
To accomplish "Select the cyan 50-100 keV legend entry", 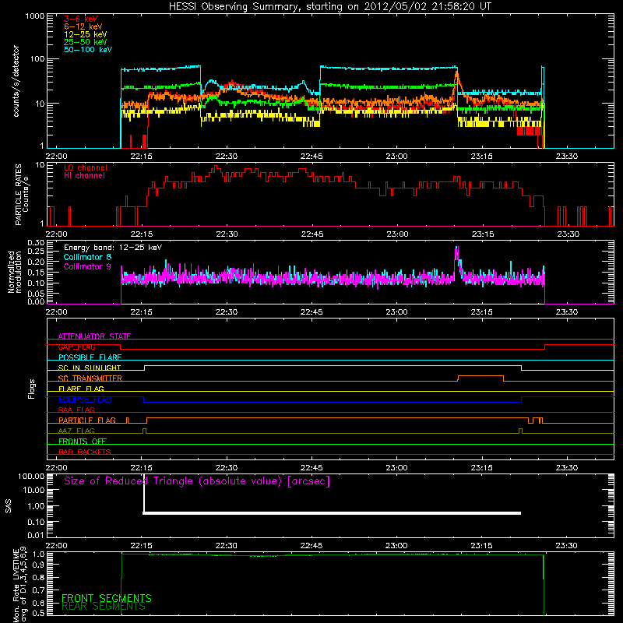I will pos(88,50).
